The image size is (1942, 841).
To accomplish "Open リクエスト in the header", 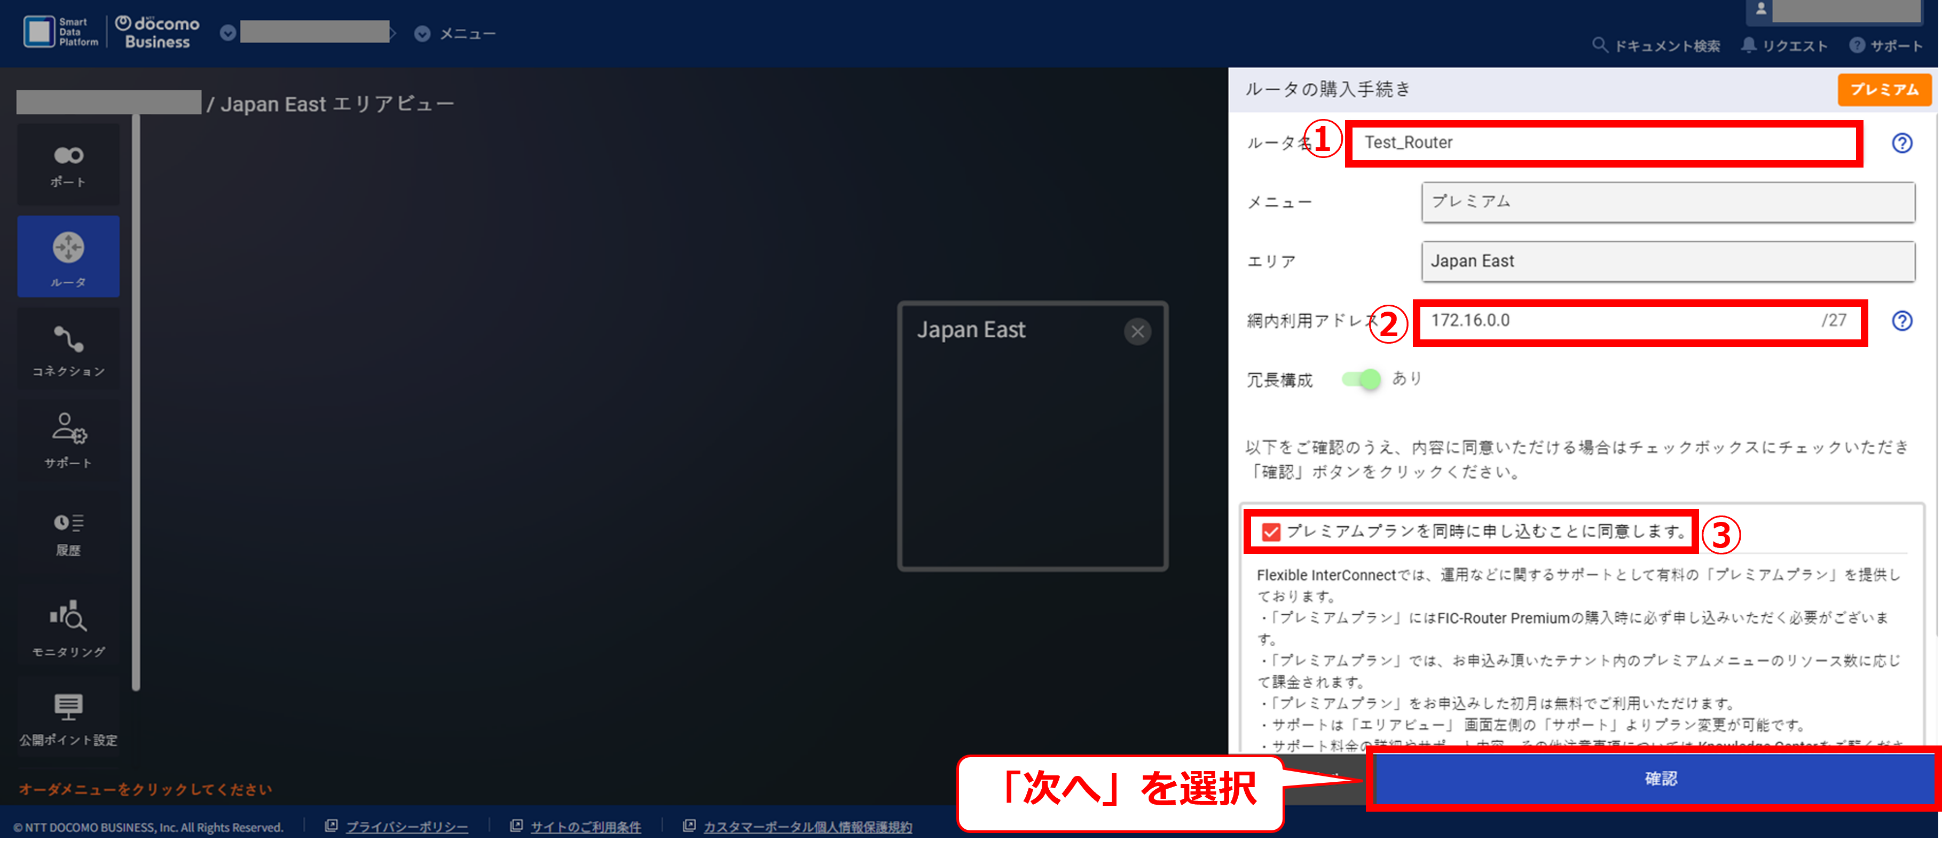I will pos(1784,46).
